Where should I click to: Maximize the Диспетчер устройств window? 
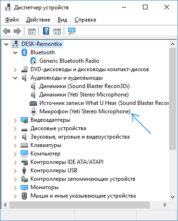(145, 7)
